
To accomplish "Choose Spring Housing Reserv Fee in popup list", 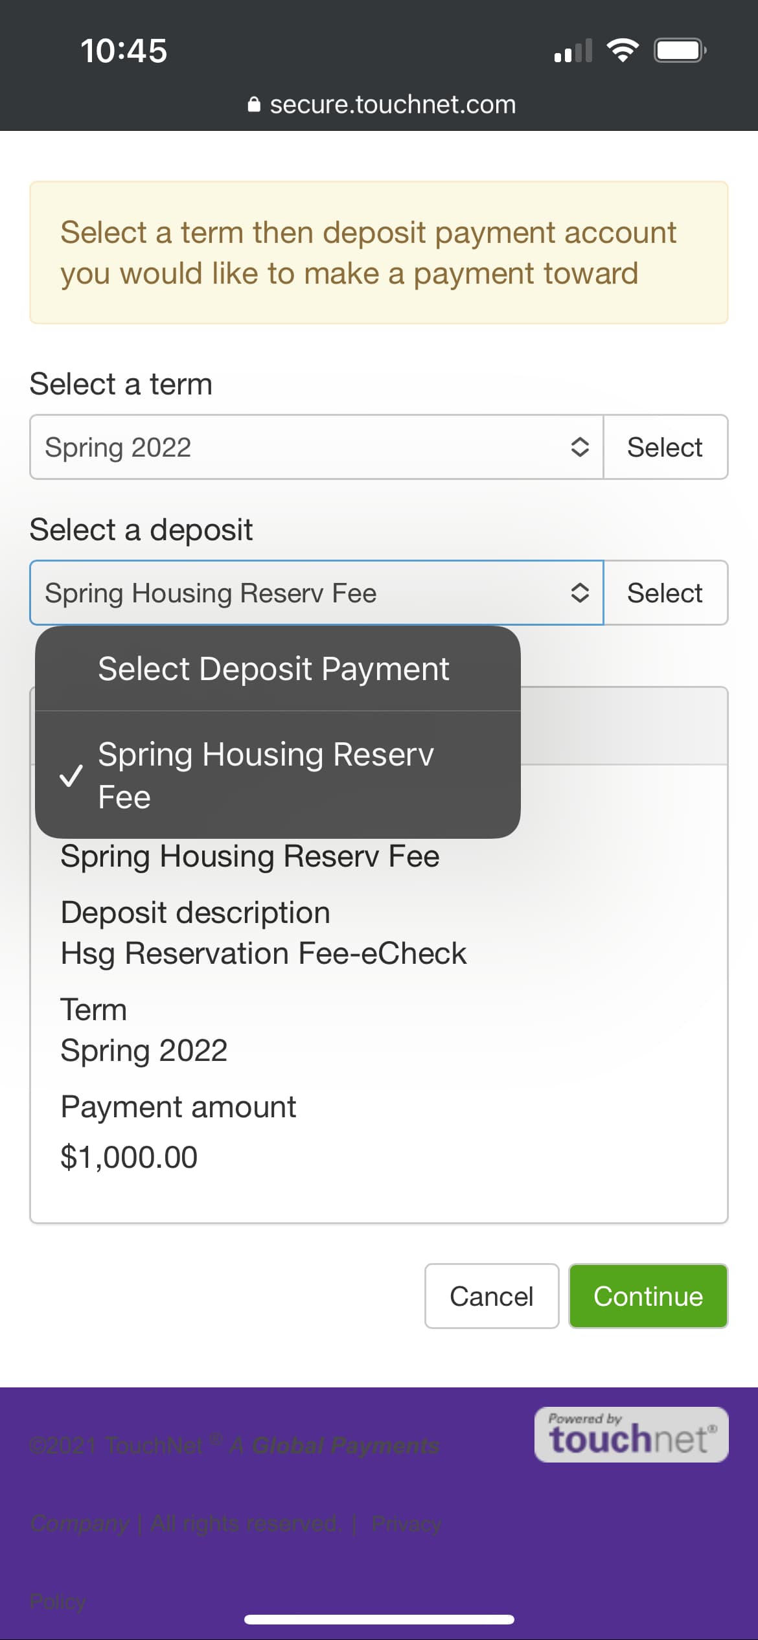I will pyautogui.click(x=266, y=775).
